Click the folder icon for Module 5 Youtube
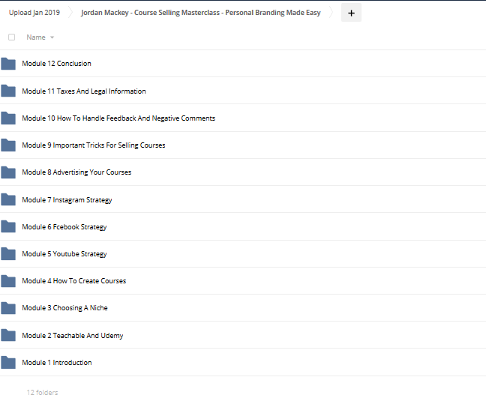The width and height of the screenshot is (486, 407). pos(8,254)
